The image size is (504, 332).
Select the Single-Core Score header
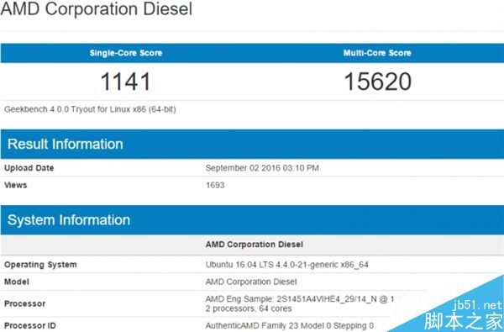tap(126, 53)
